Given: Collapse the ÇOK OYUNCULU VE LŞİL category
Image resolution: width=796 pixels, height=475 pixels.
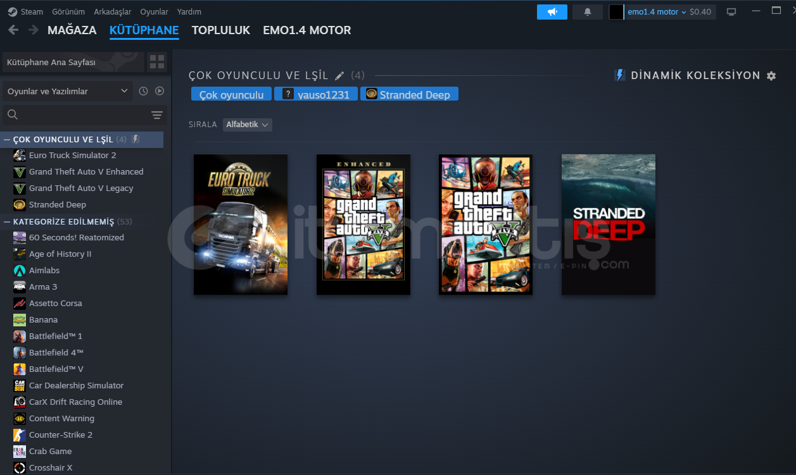Looking at the screenshot, I should (6, 139).
